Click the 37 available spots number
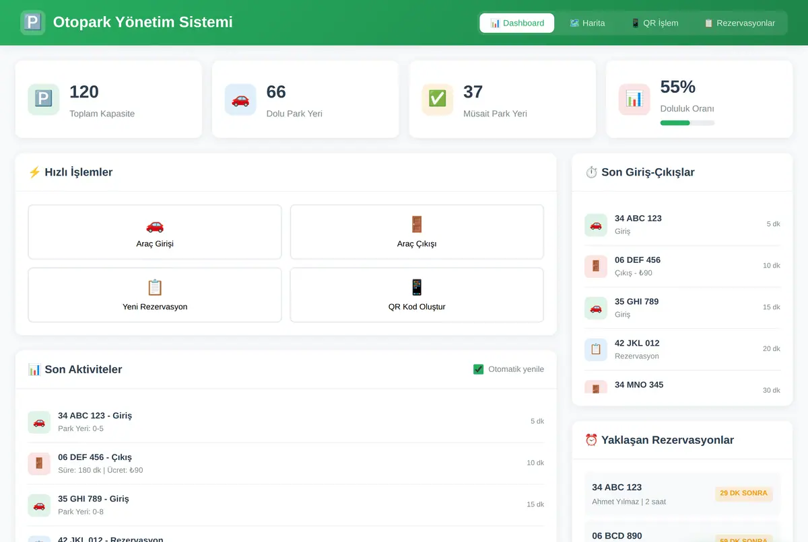Viewport: 808px width, 542px height. [x=473, y=91]
